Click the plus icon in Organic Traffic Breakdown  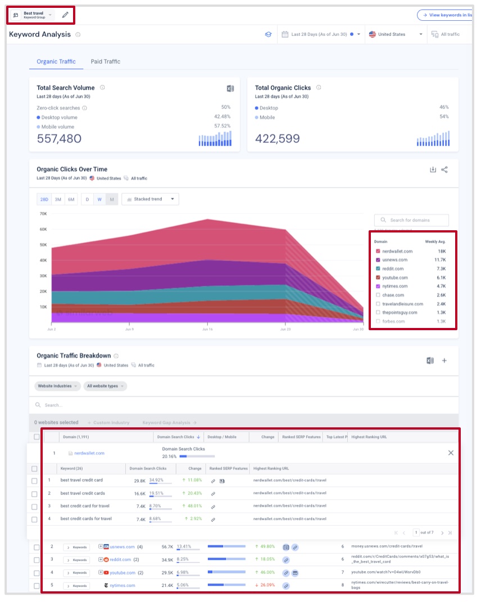point(444,361)
